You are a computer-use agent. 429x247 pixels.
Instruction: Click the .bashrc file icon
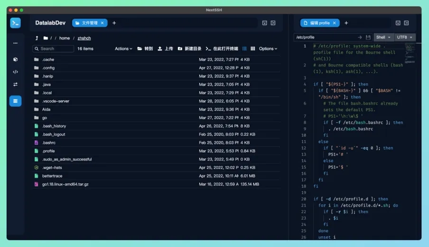[37, 142]
